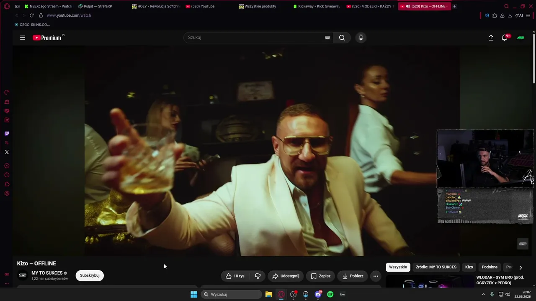Image resolution: width=536 pixels, height=301 pixels.
Task: Open Twitch panel in Opera sidebar
Action: pyautogui.click(x=7, y=134)
